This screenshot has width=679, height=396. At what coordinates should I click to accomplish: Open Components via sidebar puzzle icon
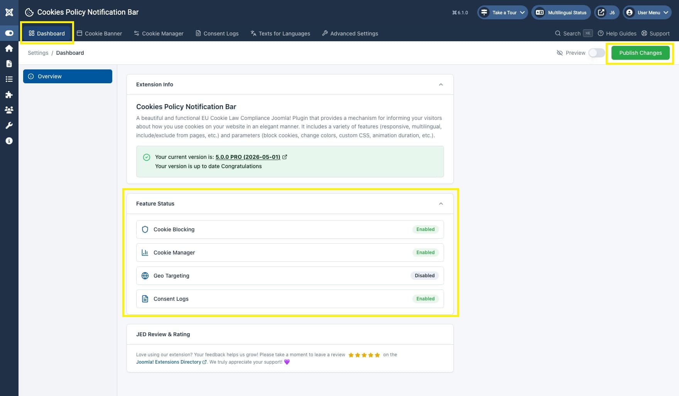(x=9, y=94)
